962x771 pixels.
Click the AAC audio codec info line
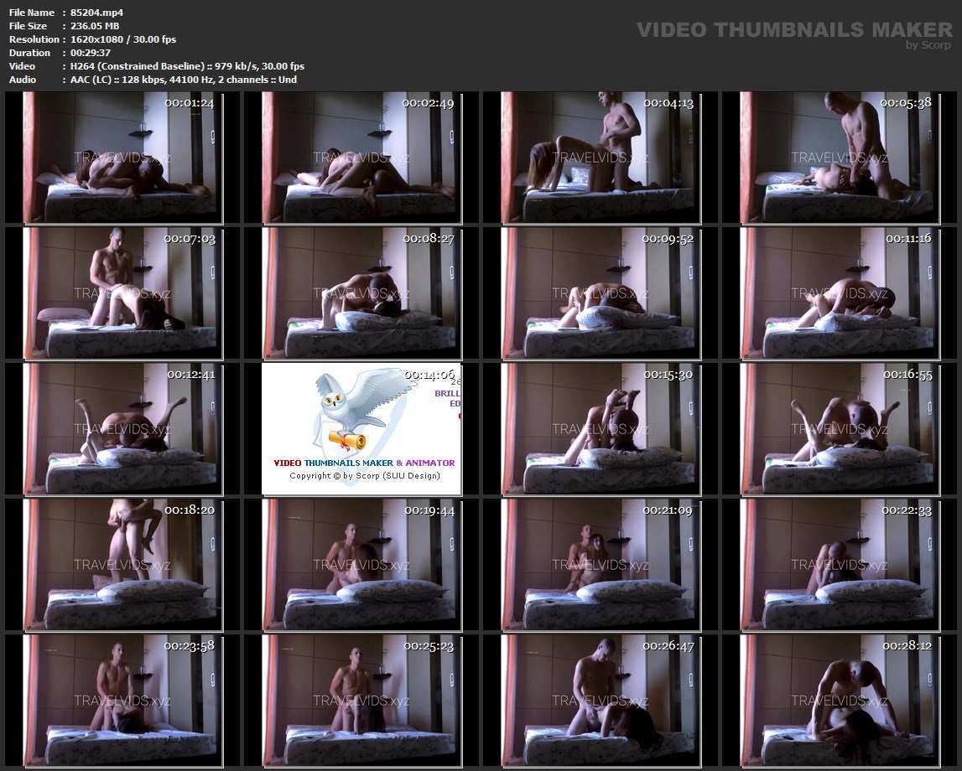tap(184, 80)
